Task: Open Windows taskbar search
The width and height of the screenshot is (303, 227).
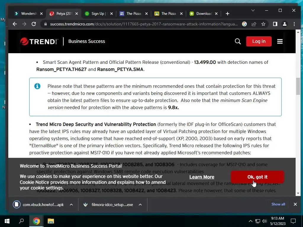Action: [21, 221]
